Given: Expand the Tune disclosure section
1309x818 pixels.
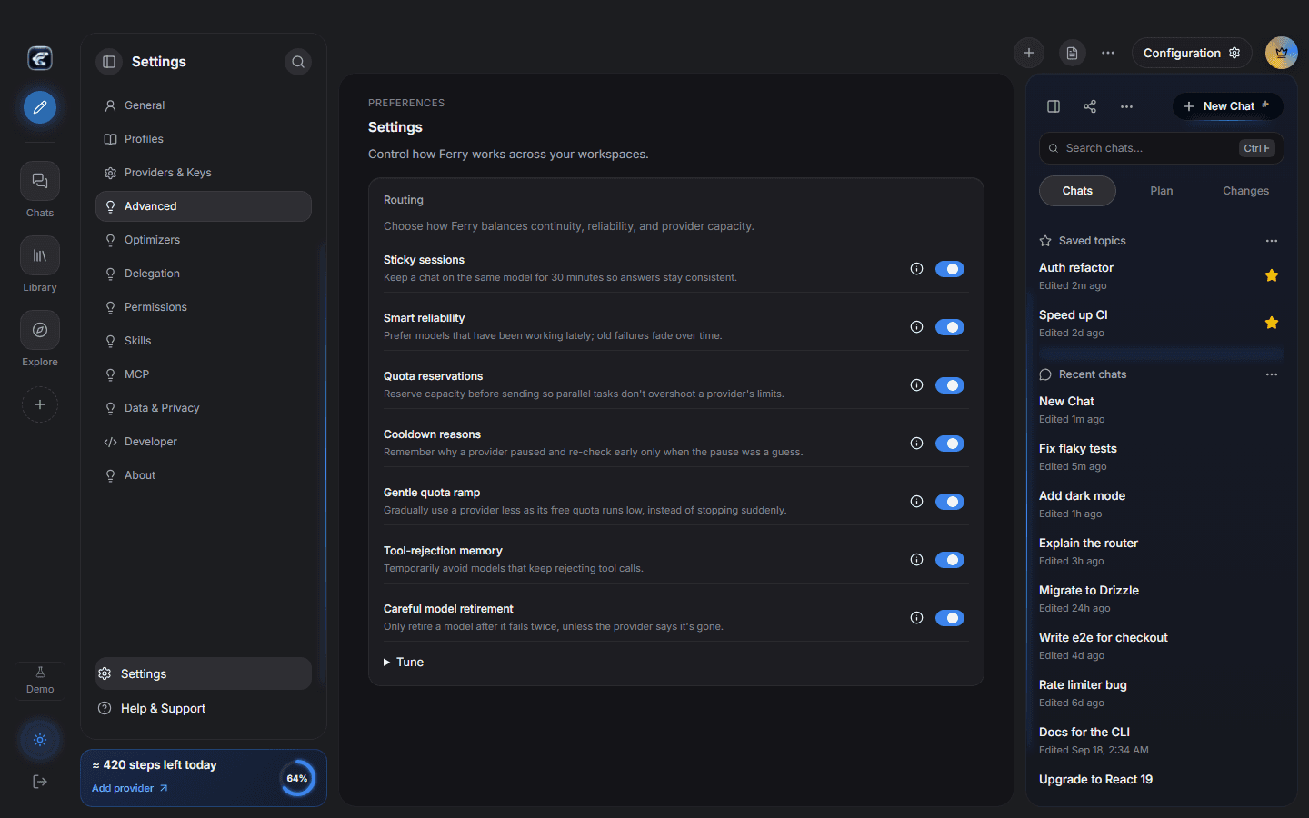Looking at the screenshot, I should pos(404,663).
